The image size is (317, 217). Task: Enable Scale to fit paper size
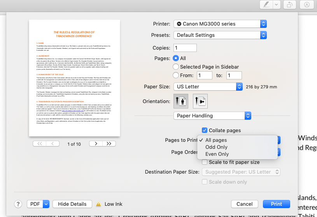[204, 162]
